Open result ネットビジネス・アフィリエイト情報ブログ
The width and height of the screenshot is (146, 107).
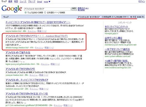tap(38, 22)
